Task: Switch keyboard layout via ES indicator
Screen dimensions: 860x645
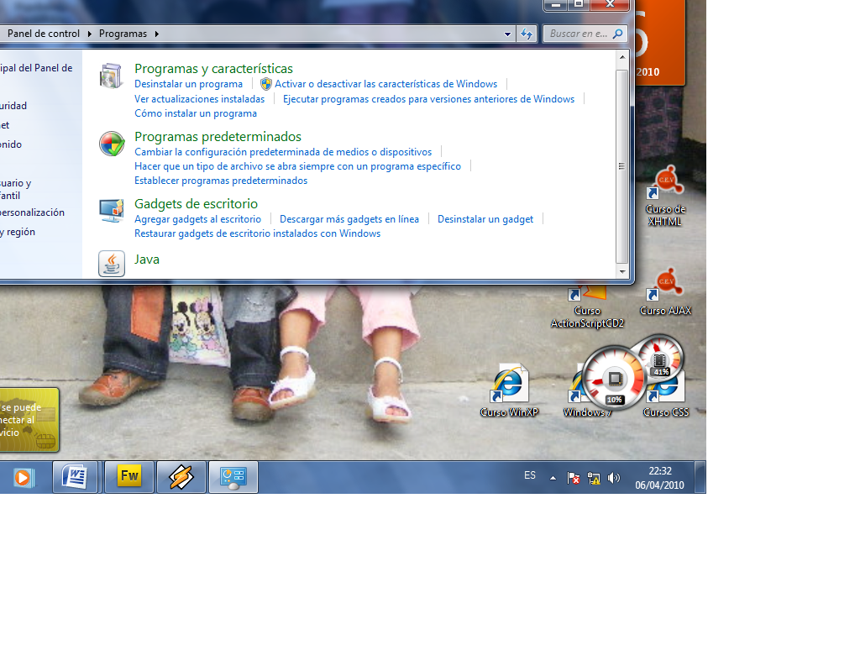Action: pos(530,475)
